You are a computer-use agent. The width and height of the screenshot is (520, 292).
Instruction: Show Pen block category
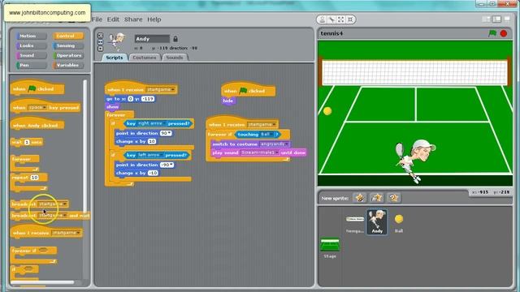[x=31, y=65]
